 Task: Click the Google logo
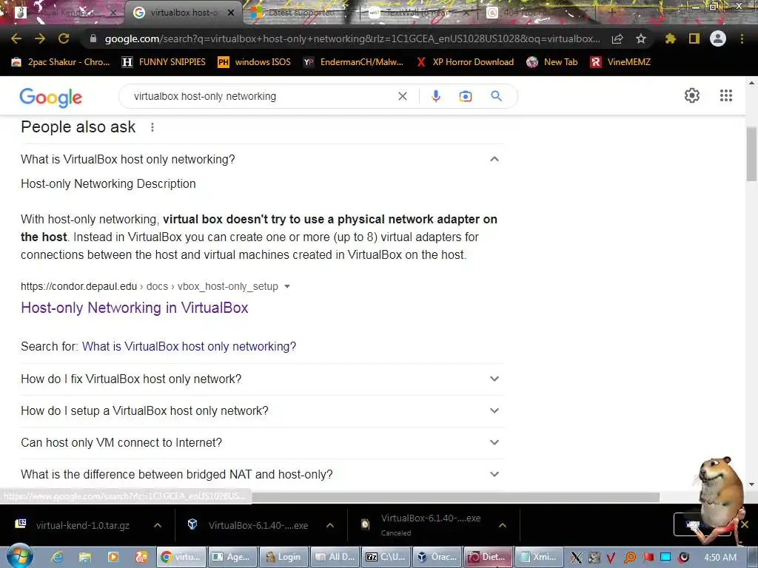pyautogui.click(x=51, y=97)
